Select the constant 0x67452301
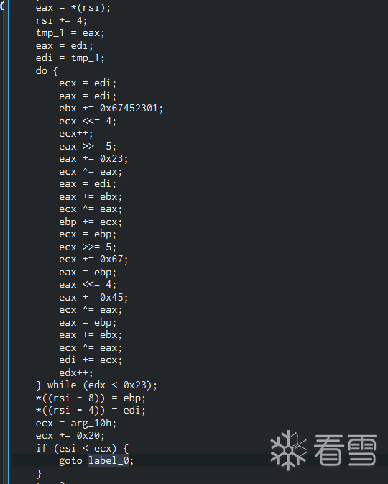Image resolution: width=388 pixels, height=484 pixels. (x=129, y=109)
